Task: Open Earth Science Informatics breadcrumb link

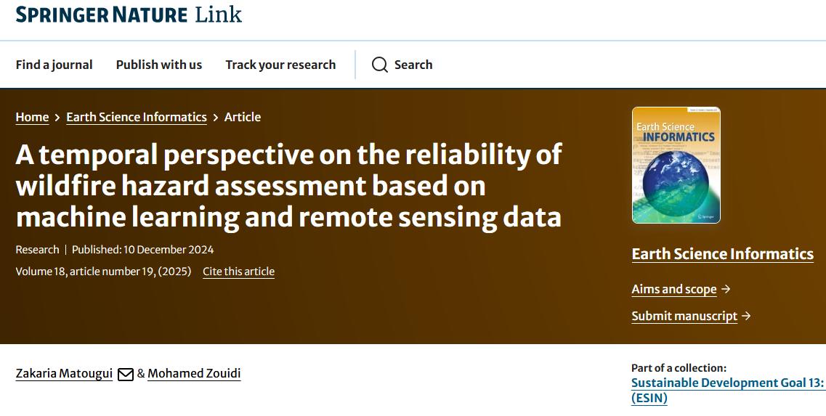Action: pyautogui.click(x=137, y=117)
